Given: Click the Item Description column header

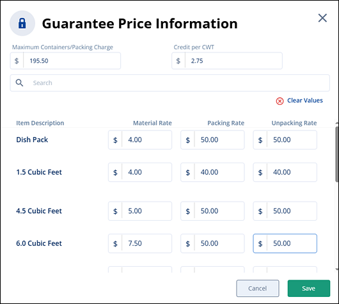Looking at the screenshot, I should [40, 123].
